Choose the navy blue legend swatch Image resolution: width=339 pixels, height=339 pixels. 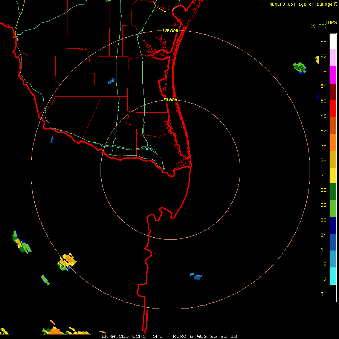point(333,226)
